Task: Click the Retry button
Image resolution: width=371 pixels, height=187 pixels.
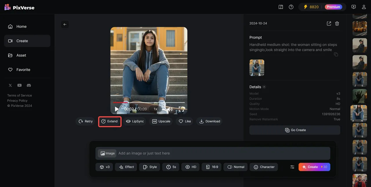Action: click(86, 121)
